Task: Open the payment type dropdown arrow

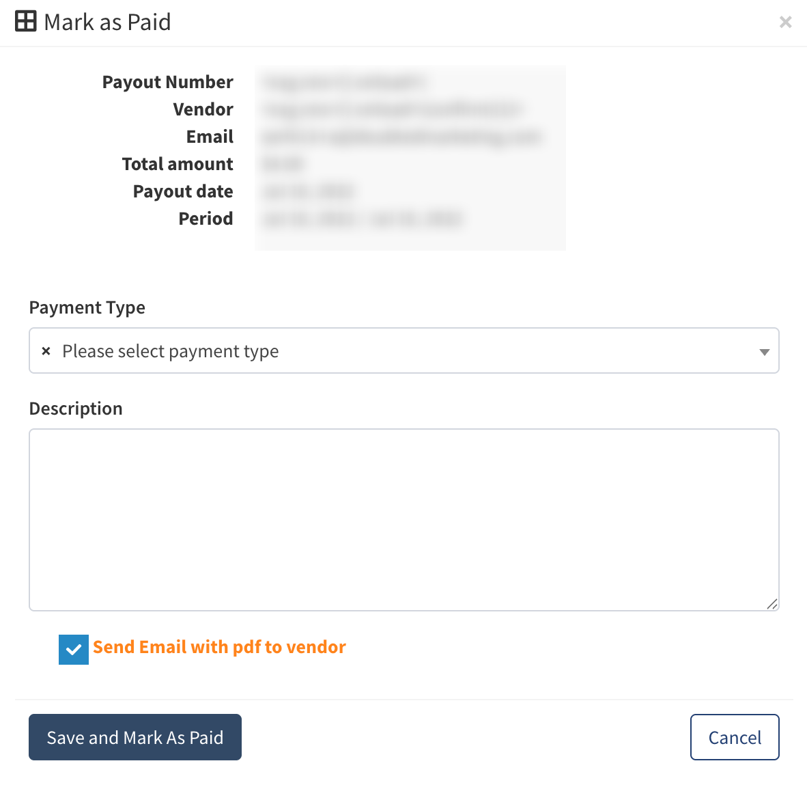Action: click(x=764, y=352)
